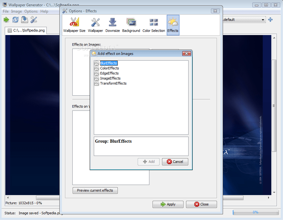The image size is (283, 220).
Task: Open the Image menu
Action: coord(16,11)
